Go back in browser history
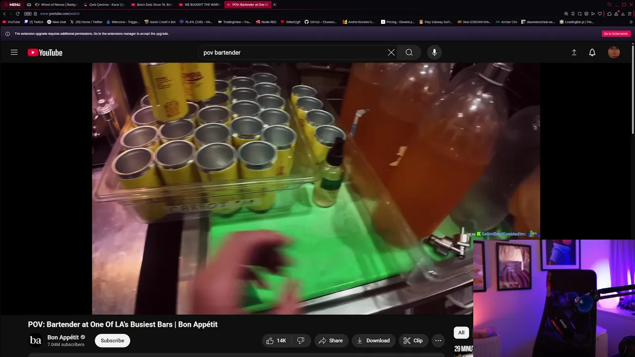The image size is (635, 357). click(4, 13)
